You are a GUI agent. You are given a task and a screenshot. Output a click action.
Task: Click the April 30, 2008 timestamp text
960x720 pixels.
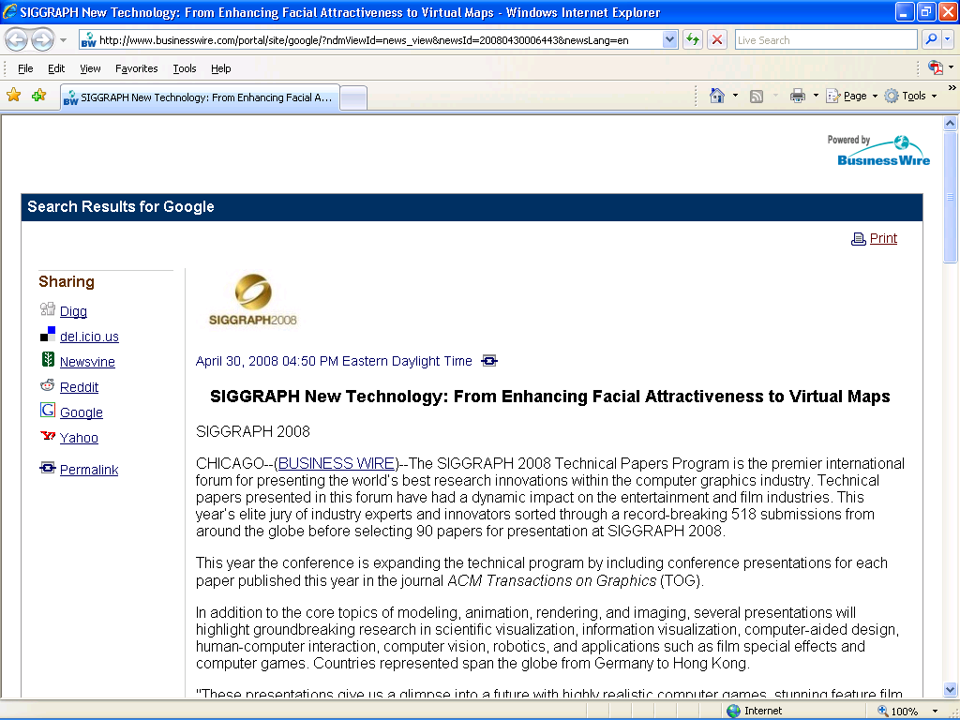pyautogui.click(x=334, y=361)
